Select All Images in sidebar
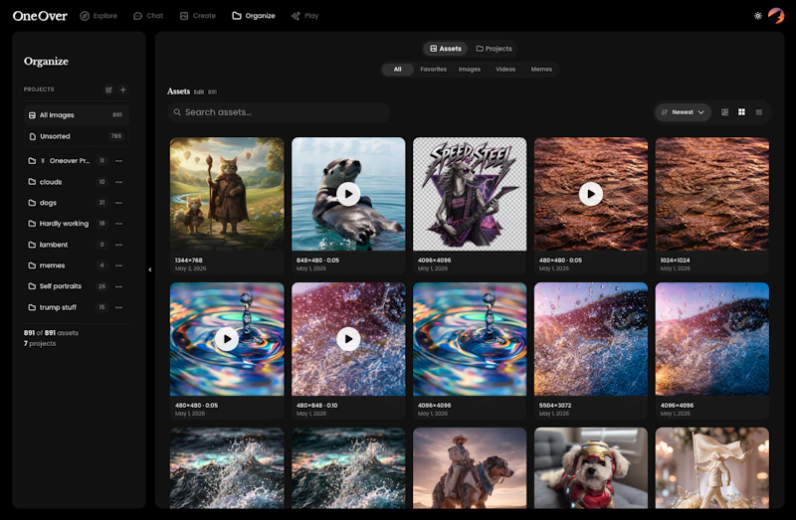Viewport: 796px width, 520px height. point(77,115)
